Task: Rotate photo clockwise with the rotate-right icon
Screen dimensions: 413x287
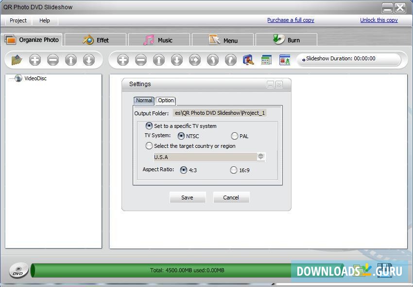Action: click(231, 60)
